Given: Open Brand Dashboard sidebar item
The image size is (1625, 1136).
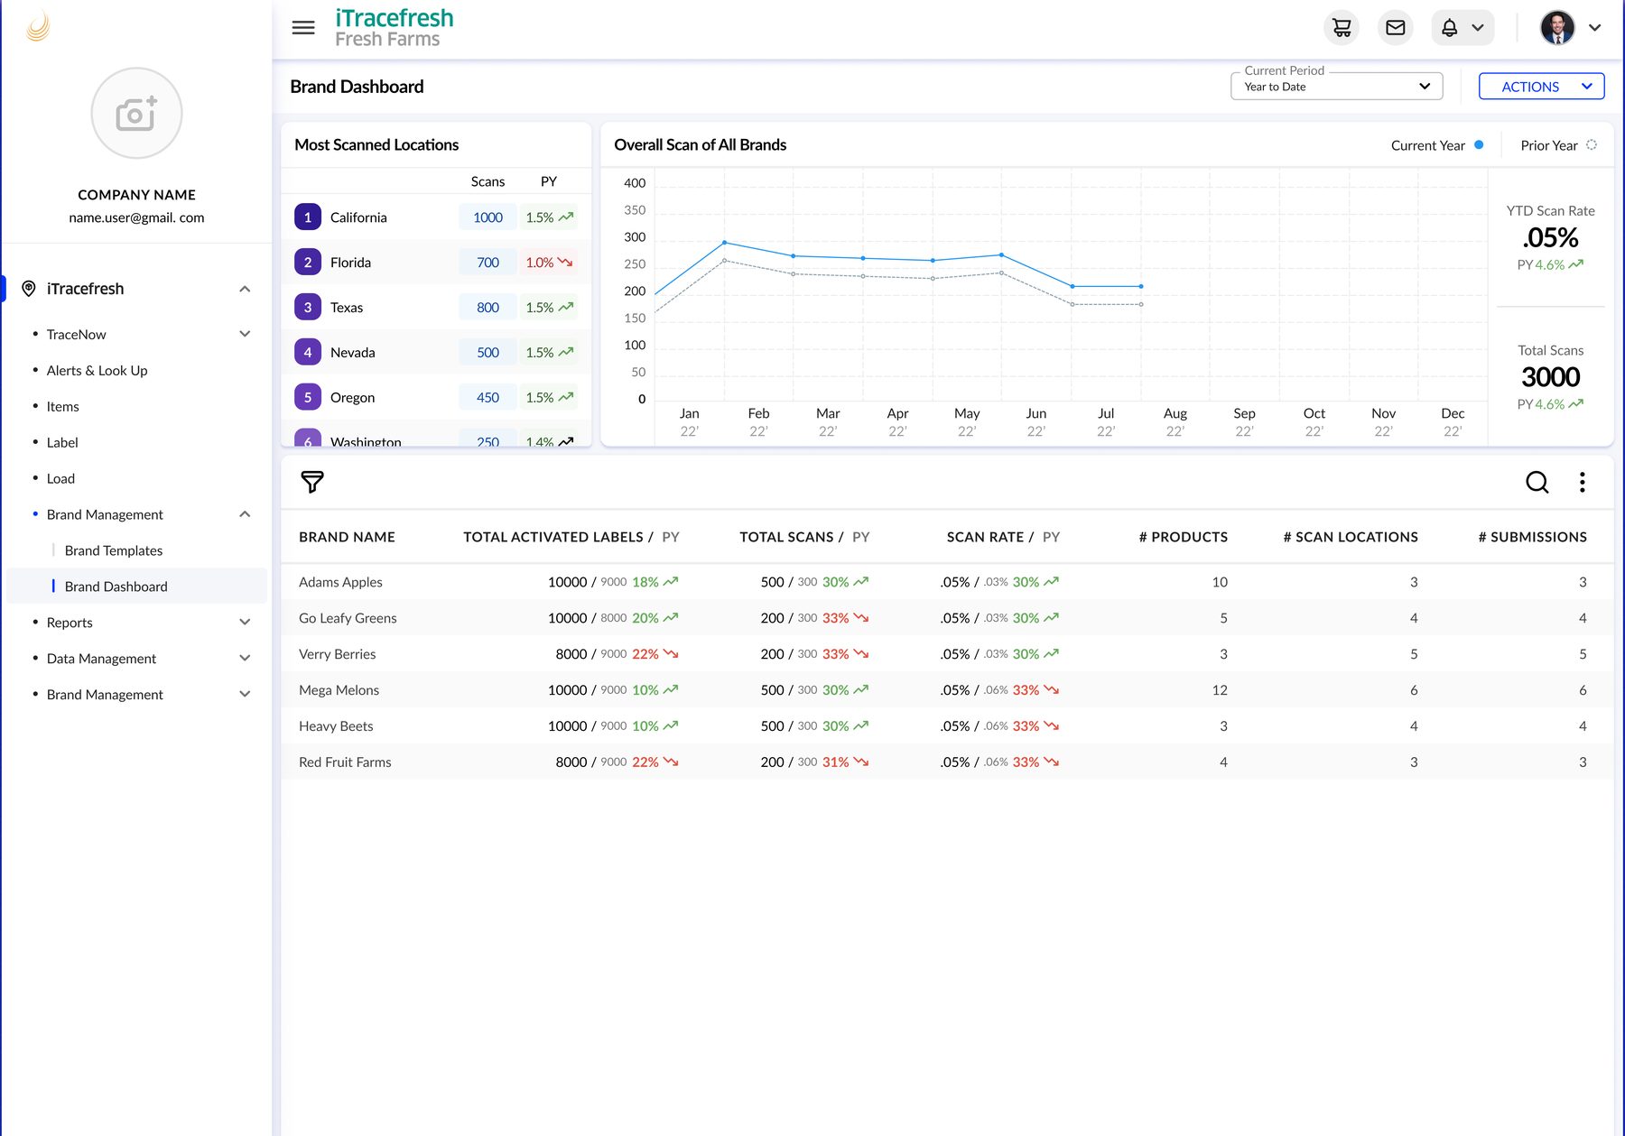Looking at the screenshot, I should (137, 586).
